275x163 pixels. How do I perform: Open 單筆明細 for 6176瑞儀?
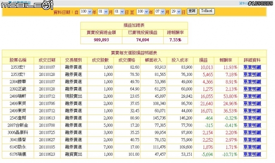coord(252,154)
